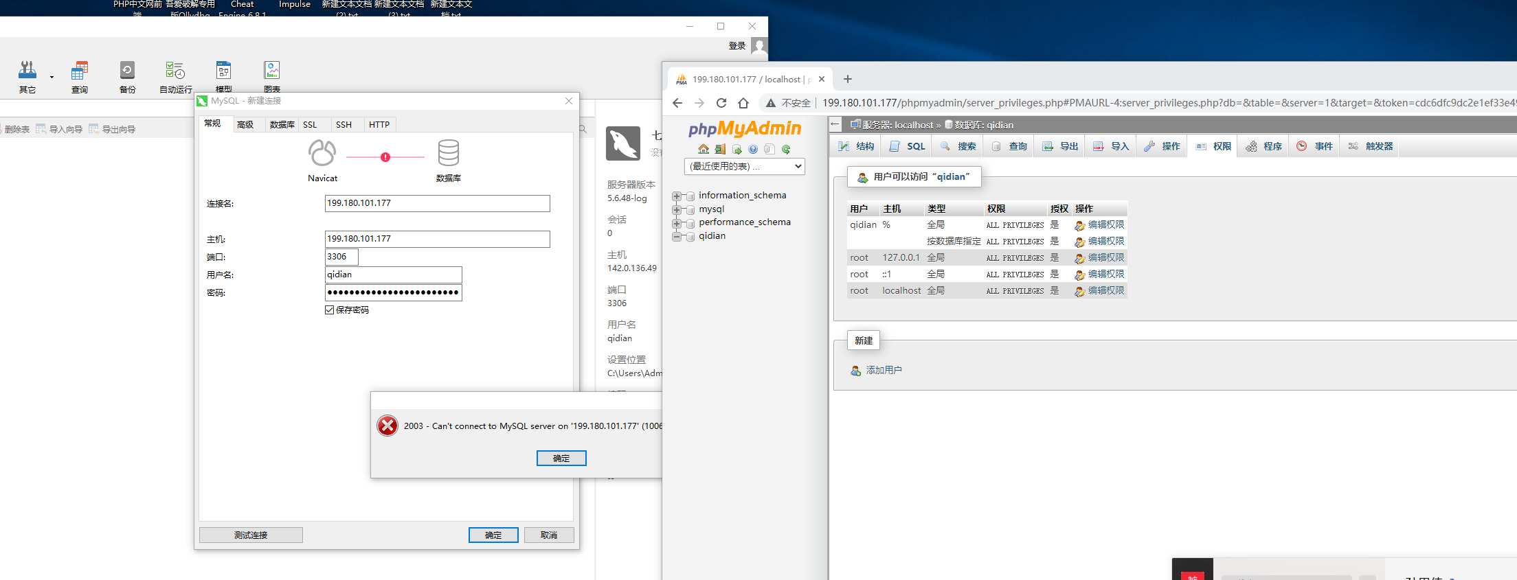Click phpMyAdmin log out door icon
The image size is (1517, 580).
(720, 149)
